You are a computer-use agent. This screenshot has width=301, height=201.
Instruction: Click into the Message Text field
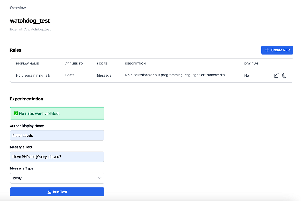tap(57, 157)
